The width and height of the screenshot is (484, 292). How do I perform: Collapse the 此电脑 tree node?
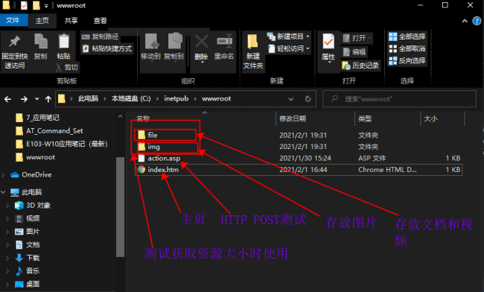tap(4, 192)
